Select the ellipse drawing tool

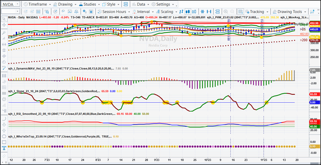(x=4, y=136)
